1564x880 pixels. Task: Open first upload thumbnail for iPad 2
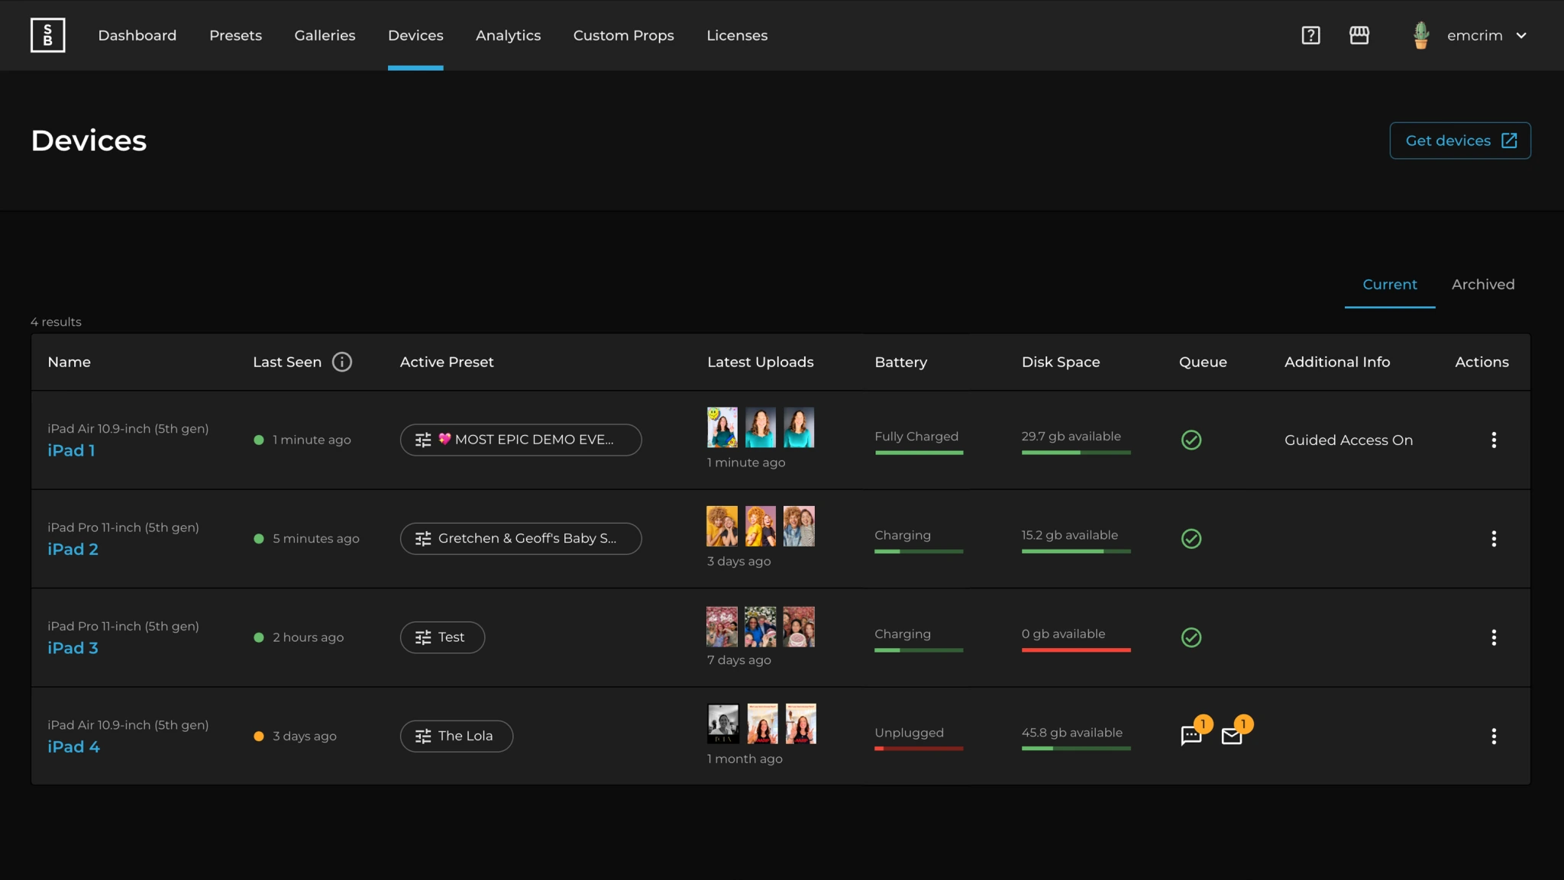[x=722, y=526]
